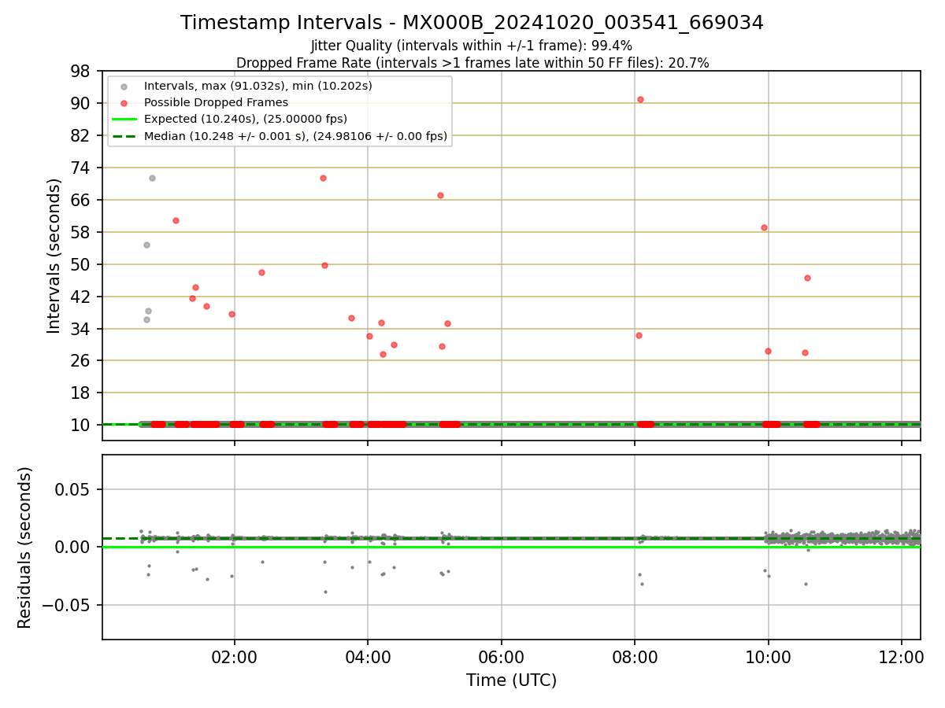Select the red point at 32 seconds near 08:00

(x=639, y=335)
